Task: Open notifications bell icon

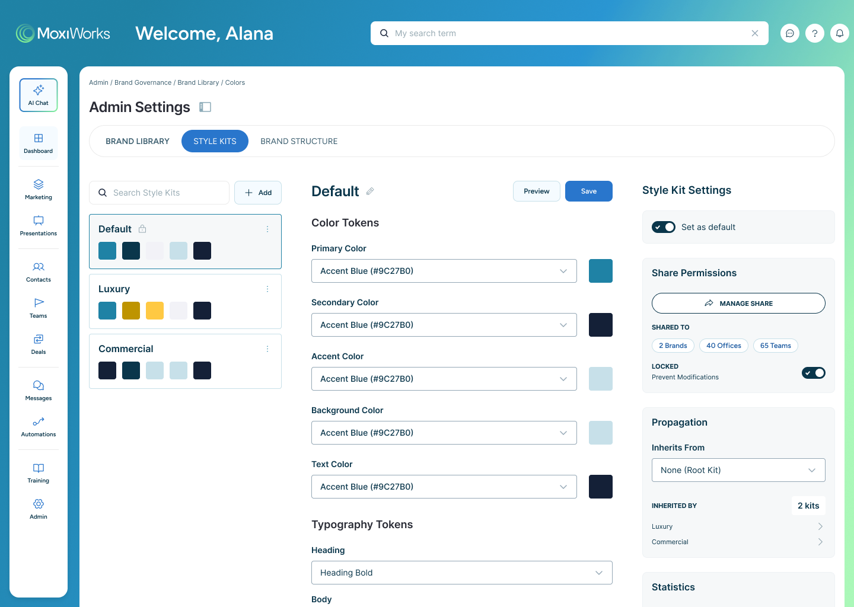Action: (840, 33)
